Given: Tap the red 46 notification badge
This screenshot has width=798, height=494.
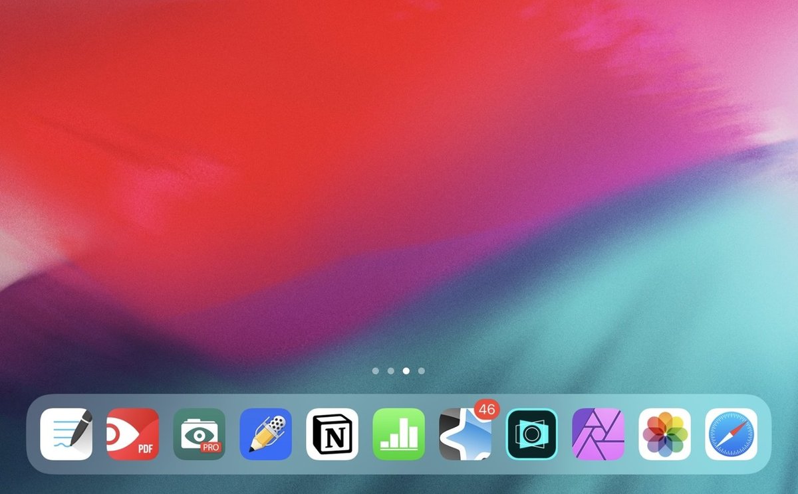Looking at the screenshot, I should point(487,410).
